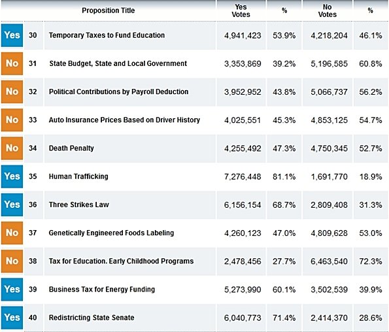
Task: Click proposition number 33
Action: [x=33, y=120]
